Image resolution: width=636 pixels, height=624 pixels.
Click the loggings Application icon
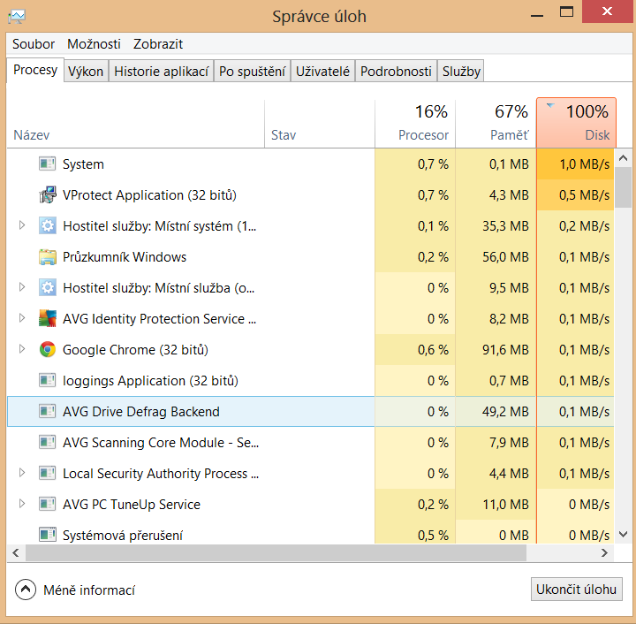[47, 381]
